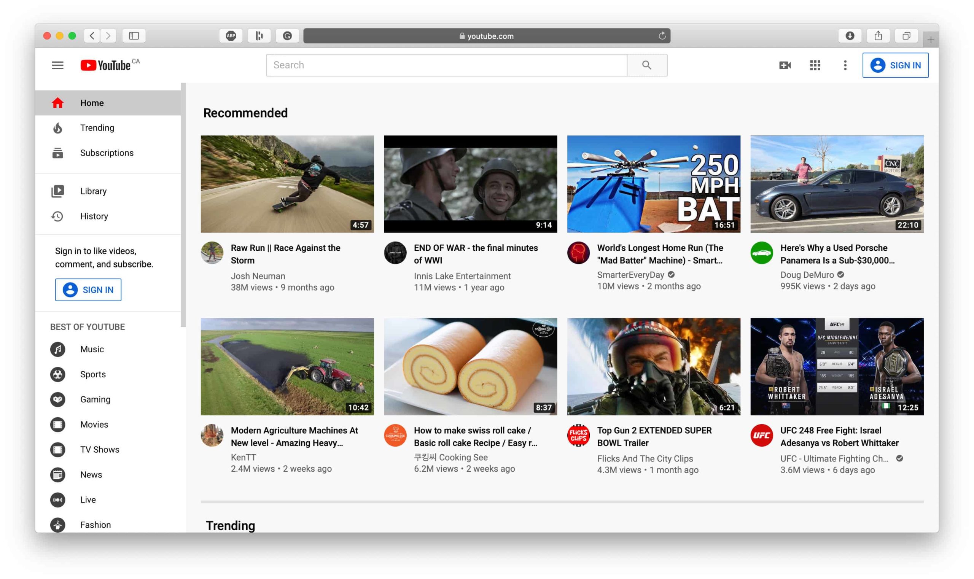Click the sidebar scrollbar

click(183, 205)
